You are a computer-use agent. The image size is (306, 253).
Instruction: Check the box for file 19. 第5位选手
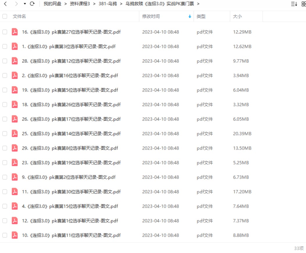[x=5, y=90]
